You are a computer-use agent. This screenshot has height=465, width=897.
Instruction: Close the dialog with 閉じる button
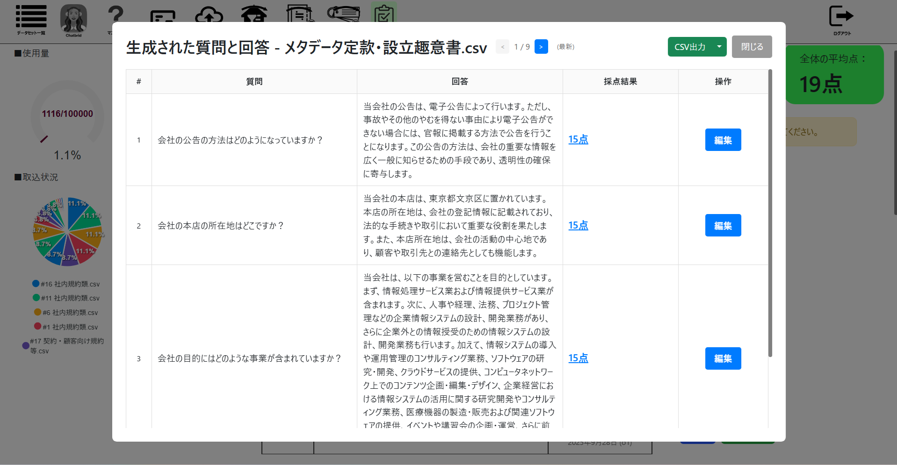pyautogui.click(x=752, y=47)
